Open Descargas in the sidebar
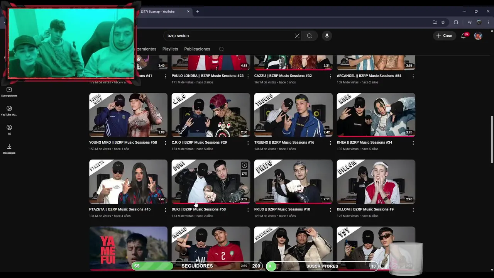494x278 pixels. pos(9,149)
